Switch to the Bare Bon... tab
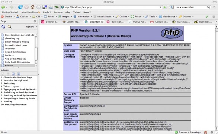The image size is (218, 134). click(116, 22)
